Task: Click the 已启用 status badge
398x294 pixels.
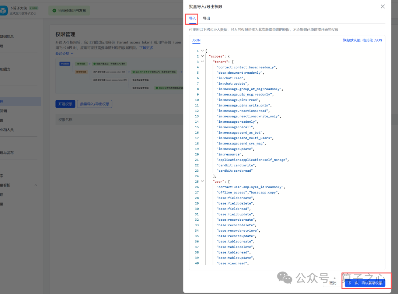Action: coord(34,8)
